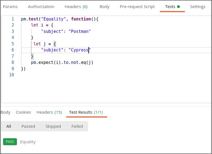Open the request Headers (6) tab
Screen dimensions: 212x154
(x=76, y=7)
